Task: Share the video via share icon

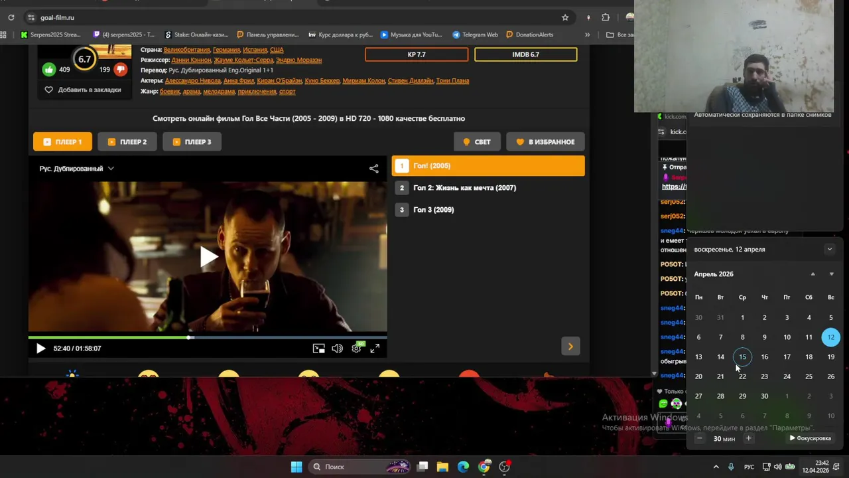Action: (x=374, y=169)
